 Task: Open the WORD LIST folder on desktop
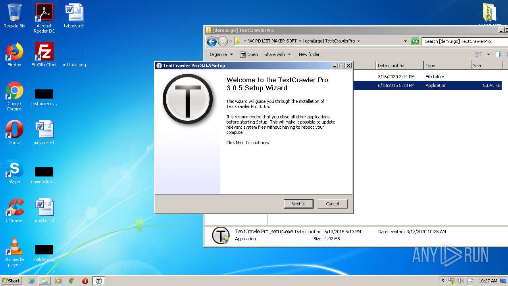coord(490,14)
